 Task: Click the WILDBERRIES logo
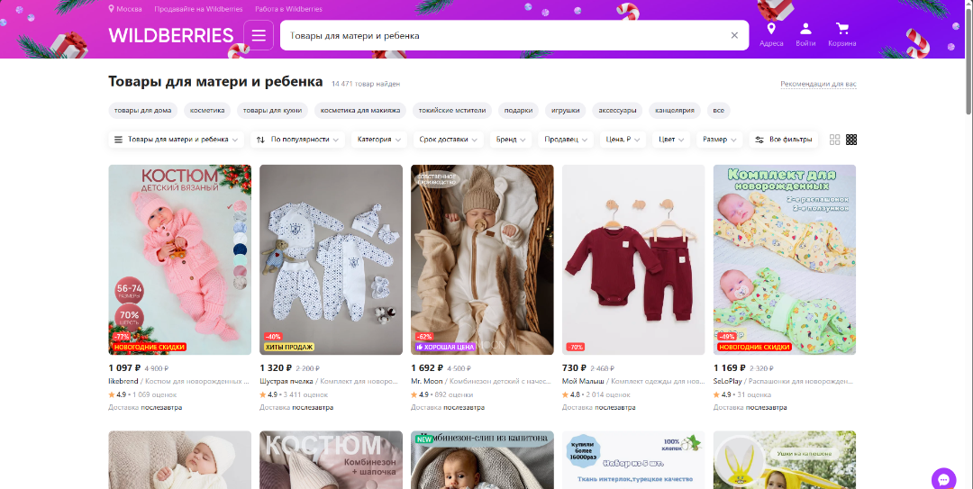click(x=171, y=36)
